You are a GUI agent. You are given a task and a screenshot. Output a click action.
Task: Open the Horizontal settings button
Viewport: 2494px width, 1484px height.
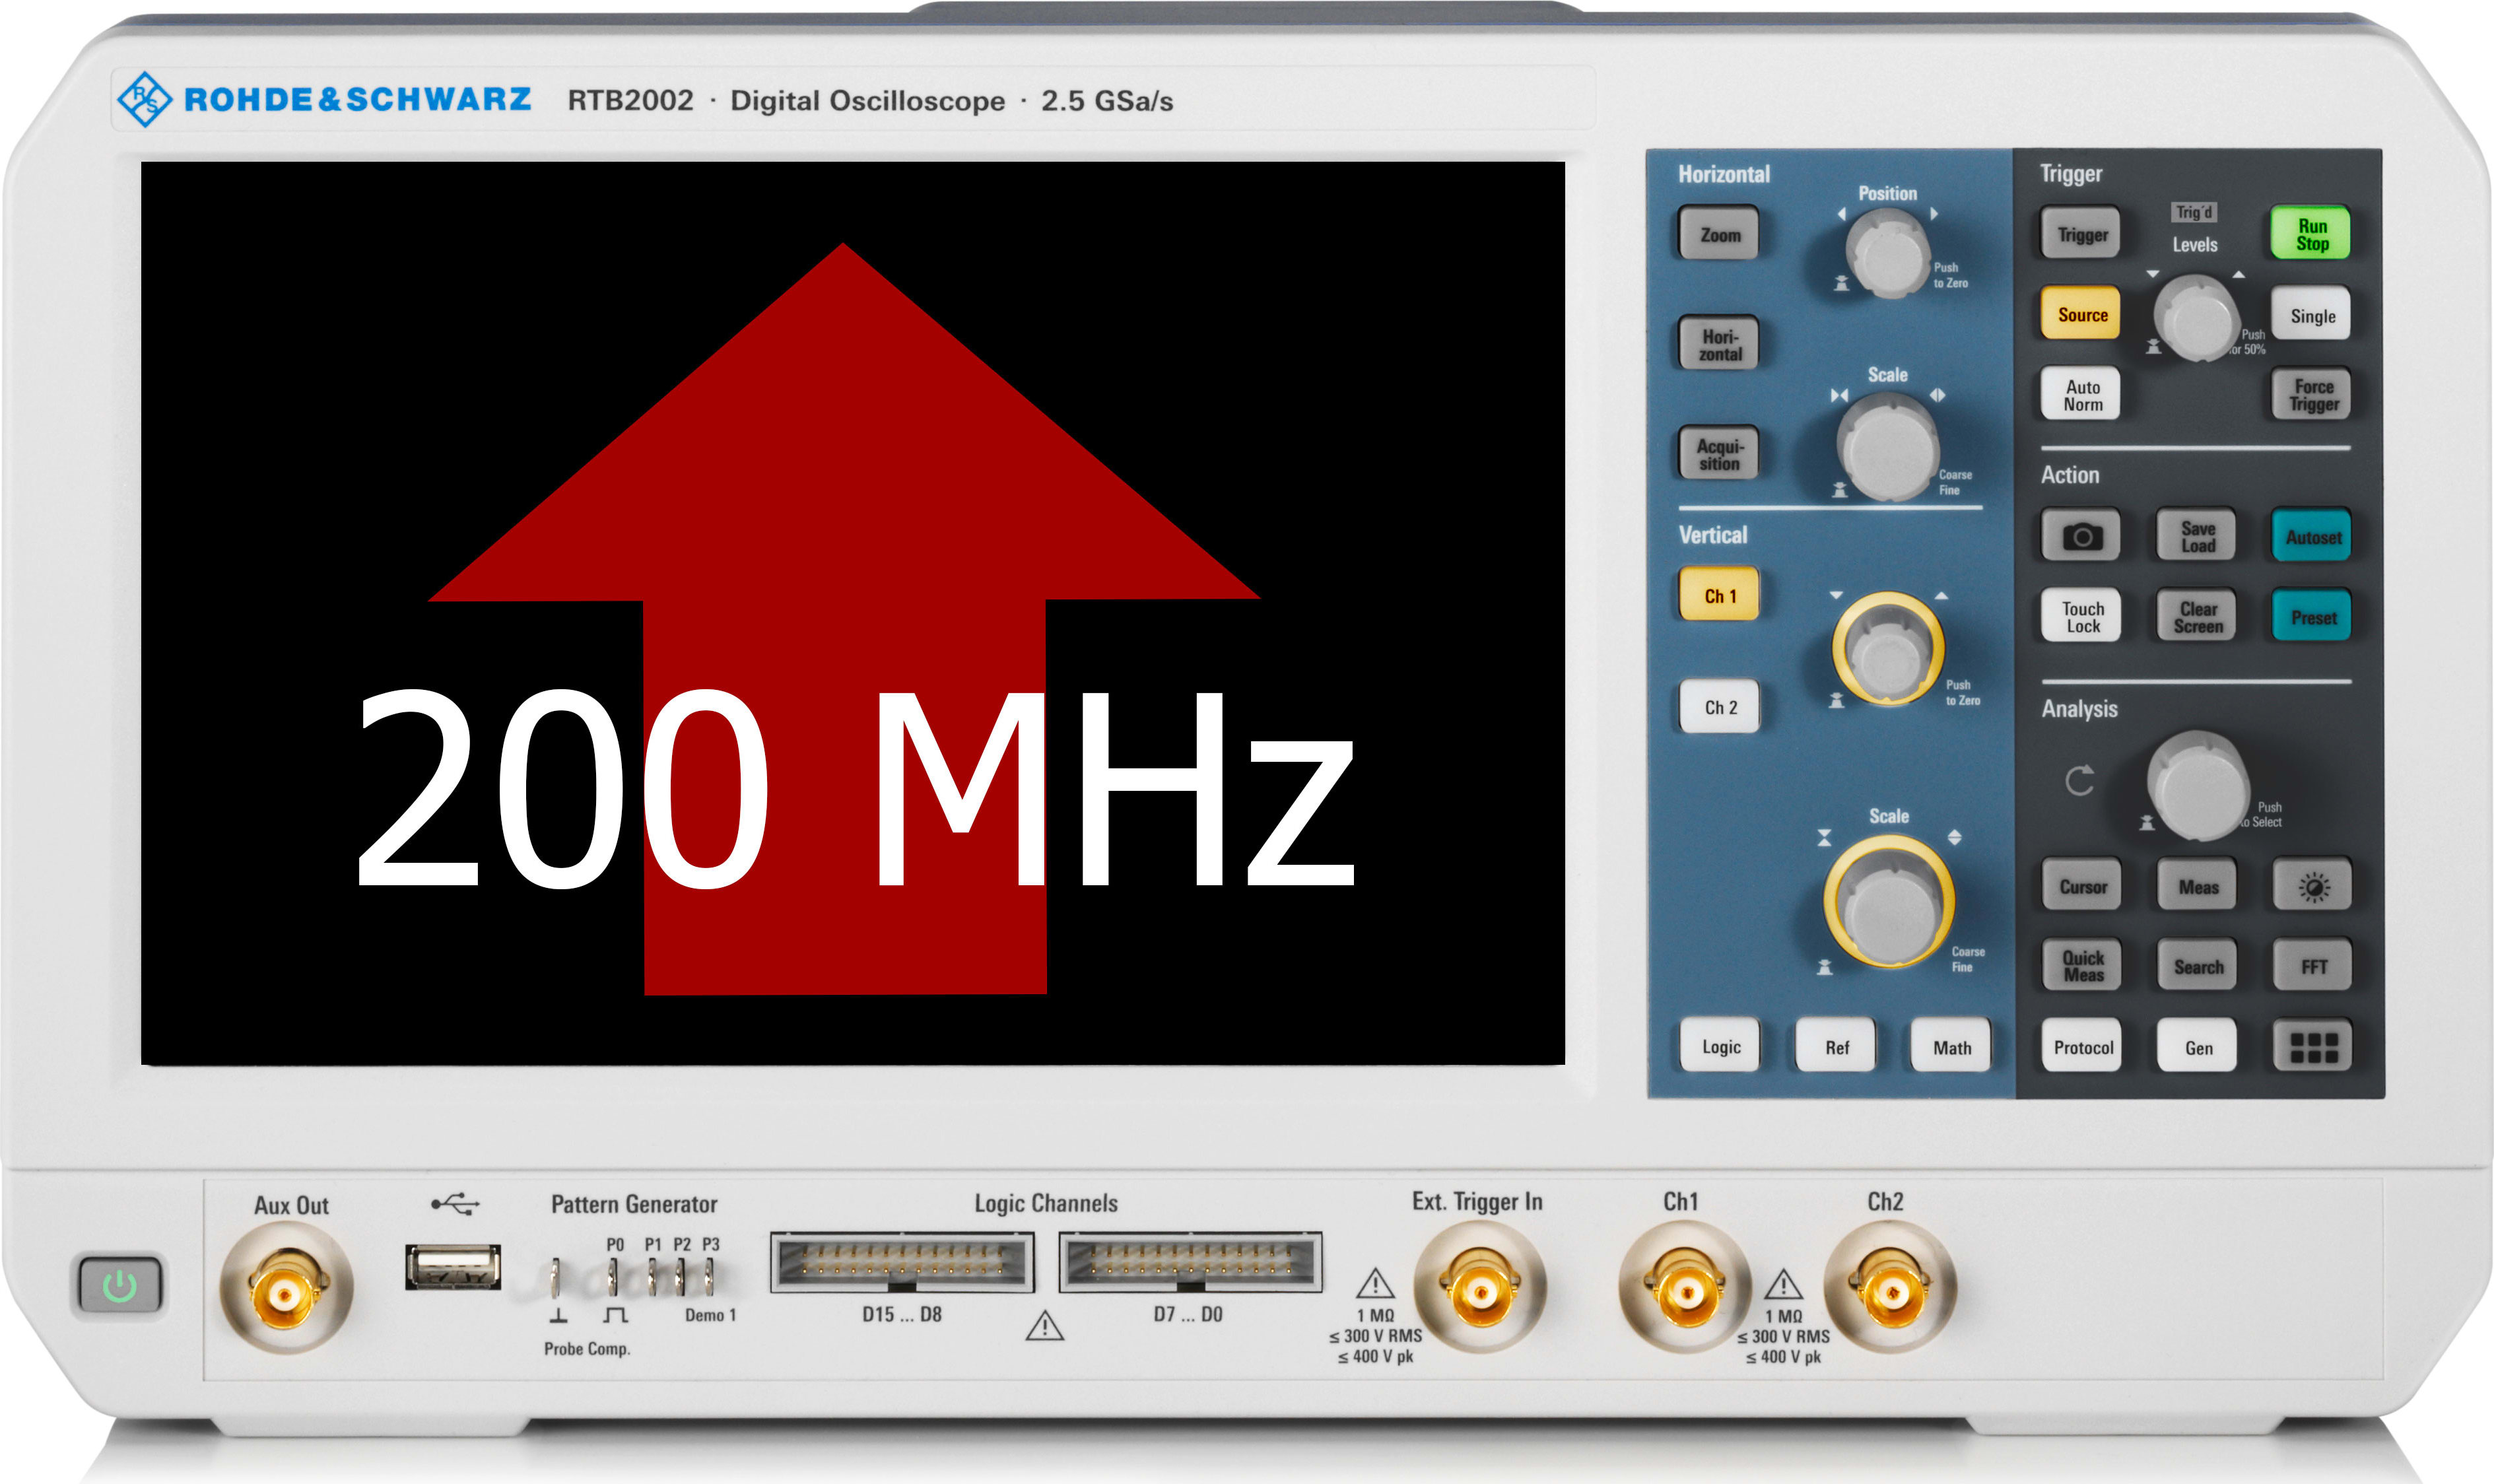coord(1719,345)
